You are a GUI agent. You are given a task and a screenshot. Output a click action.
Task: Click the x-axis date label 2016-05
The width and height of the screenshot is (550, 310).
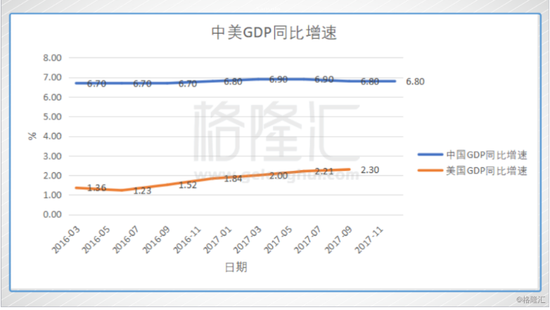96,240
